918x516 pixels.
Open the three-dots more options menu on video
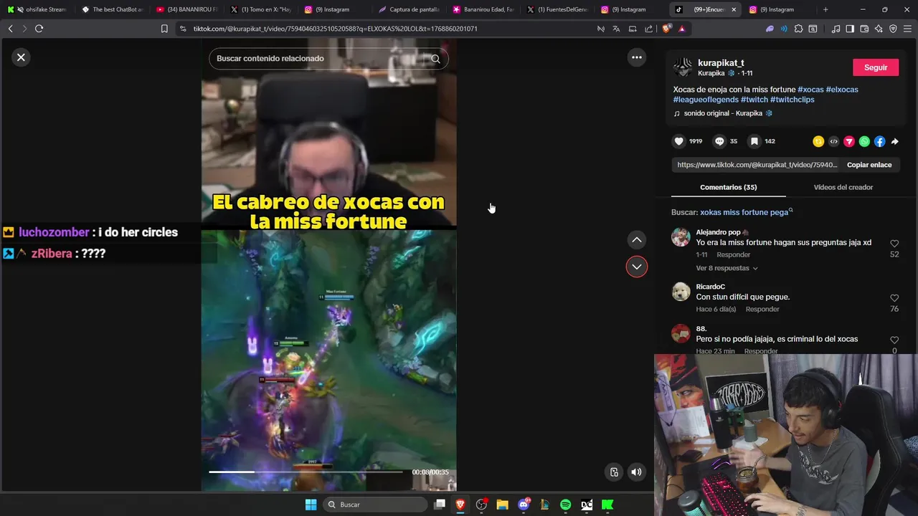click(636, 57)
